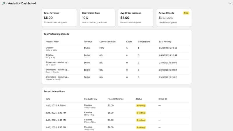Click the Active Upsells card title
Screen dimensions: 233x131
(x=166, y=13)
